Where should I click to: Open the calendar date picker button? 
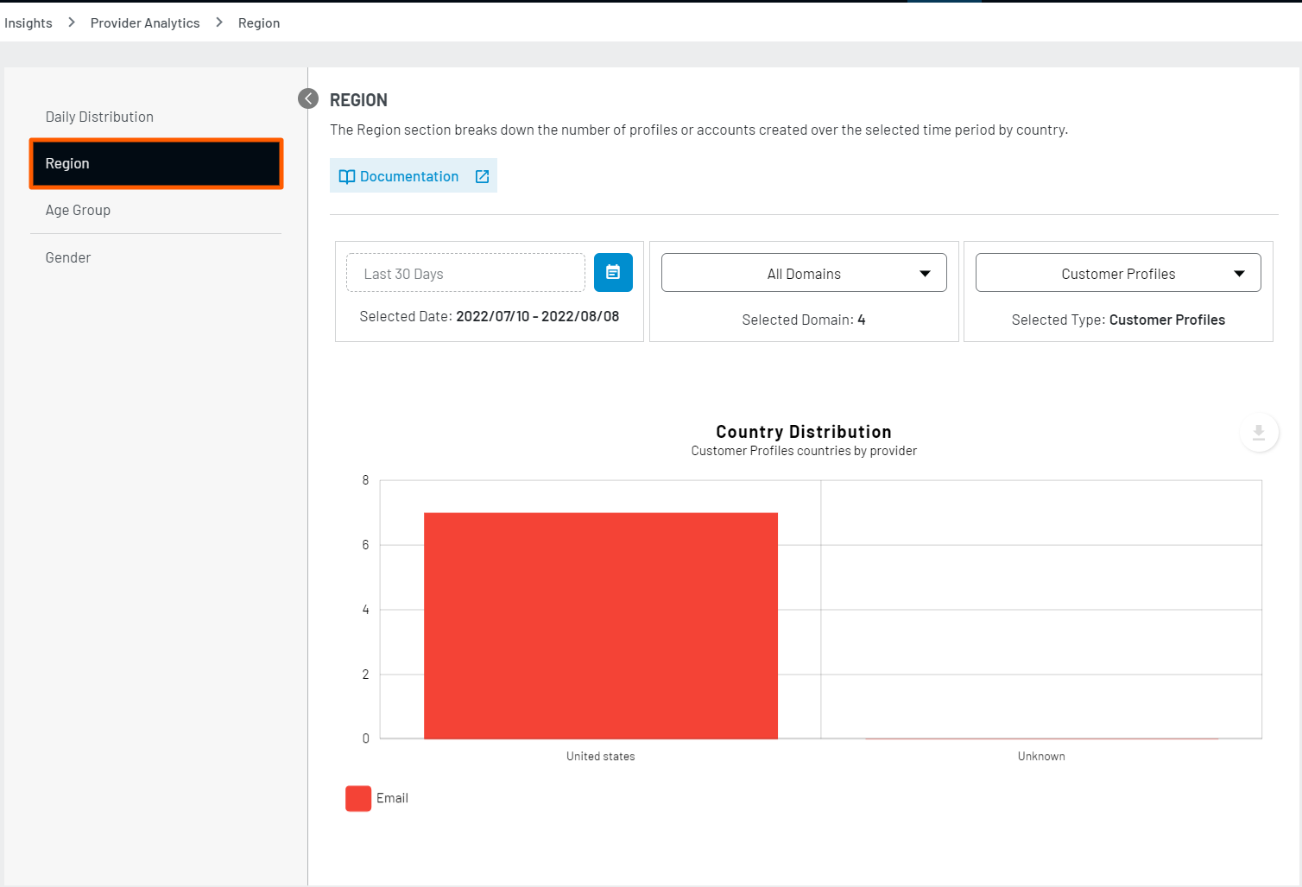613,272
